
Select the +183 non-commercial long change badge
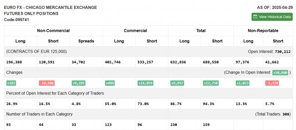[x=11, y=83]
